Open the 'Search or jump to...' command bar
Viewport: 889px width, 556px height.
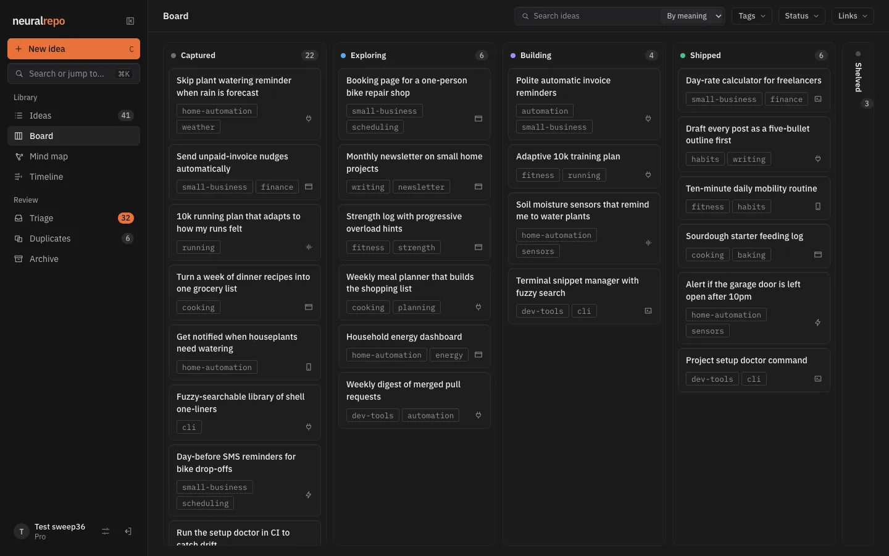[x=73, y=74]
